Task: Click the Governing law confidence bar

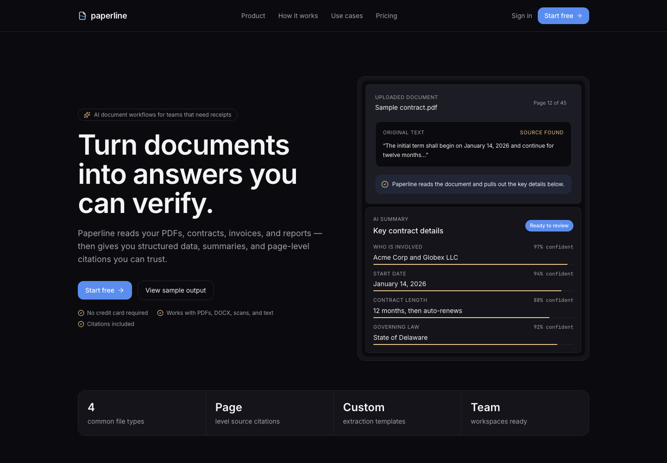Action: pos(473,344)
